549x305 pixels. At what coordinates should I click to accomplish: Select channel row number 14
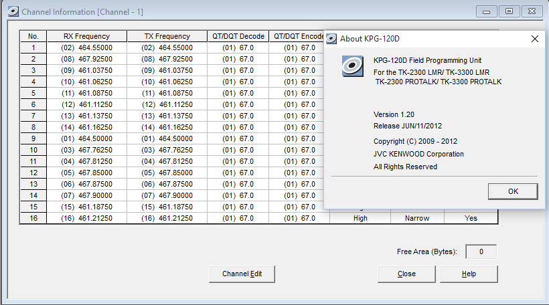point(33,195)
